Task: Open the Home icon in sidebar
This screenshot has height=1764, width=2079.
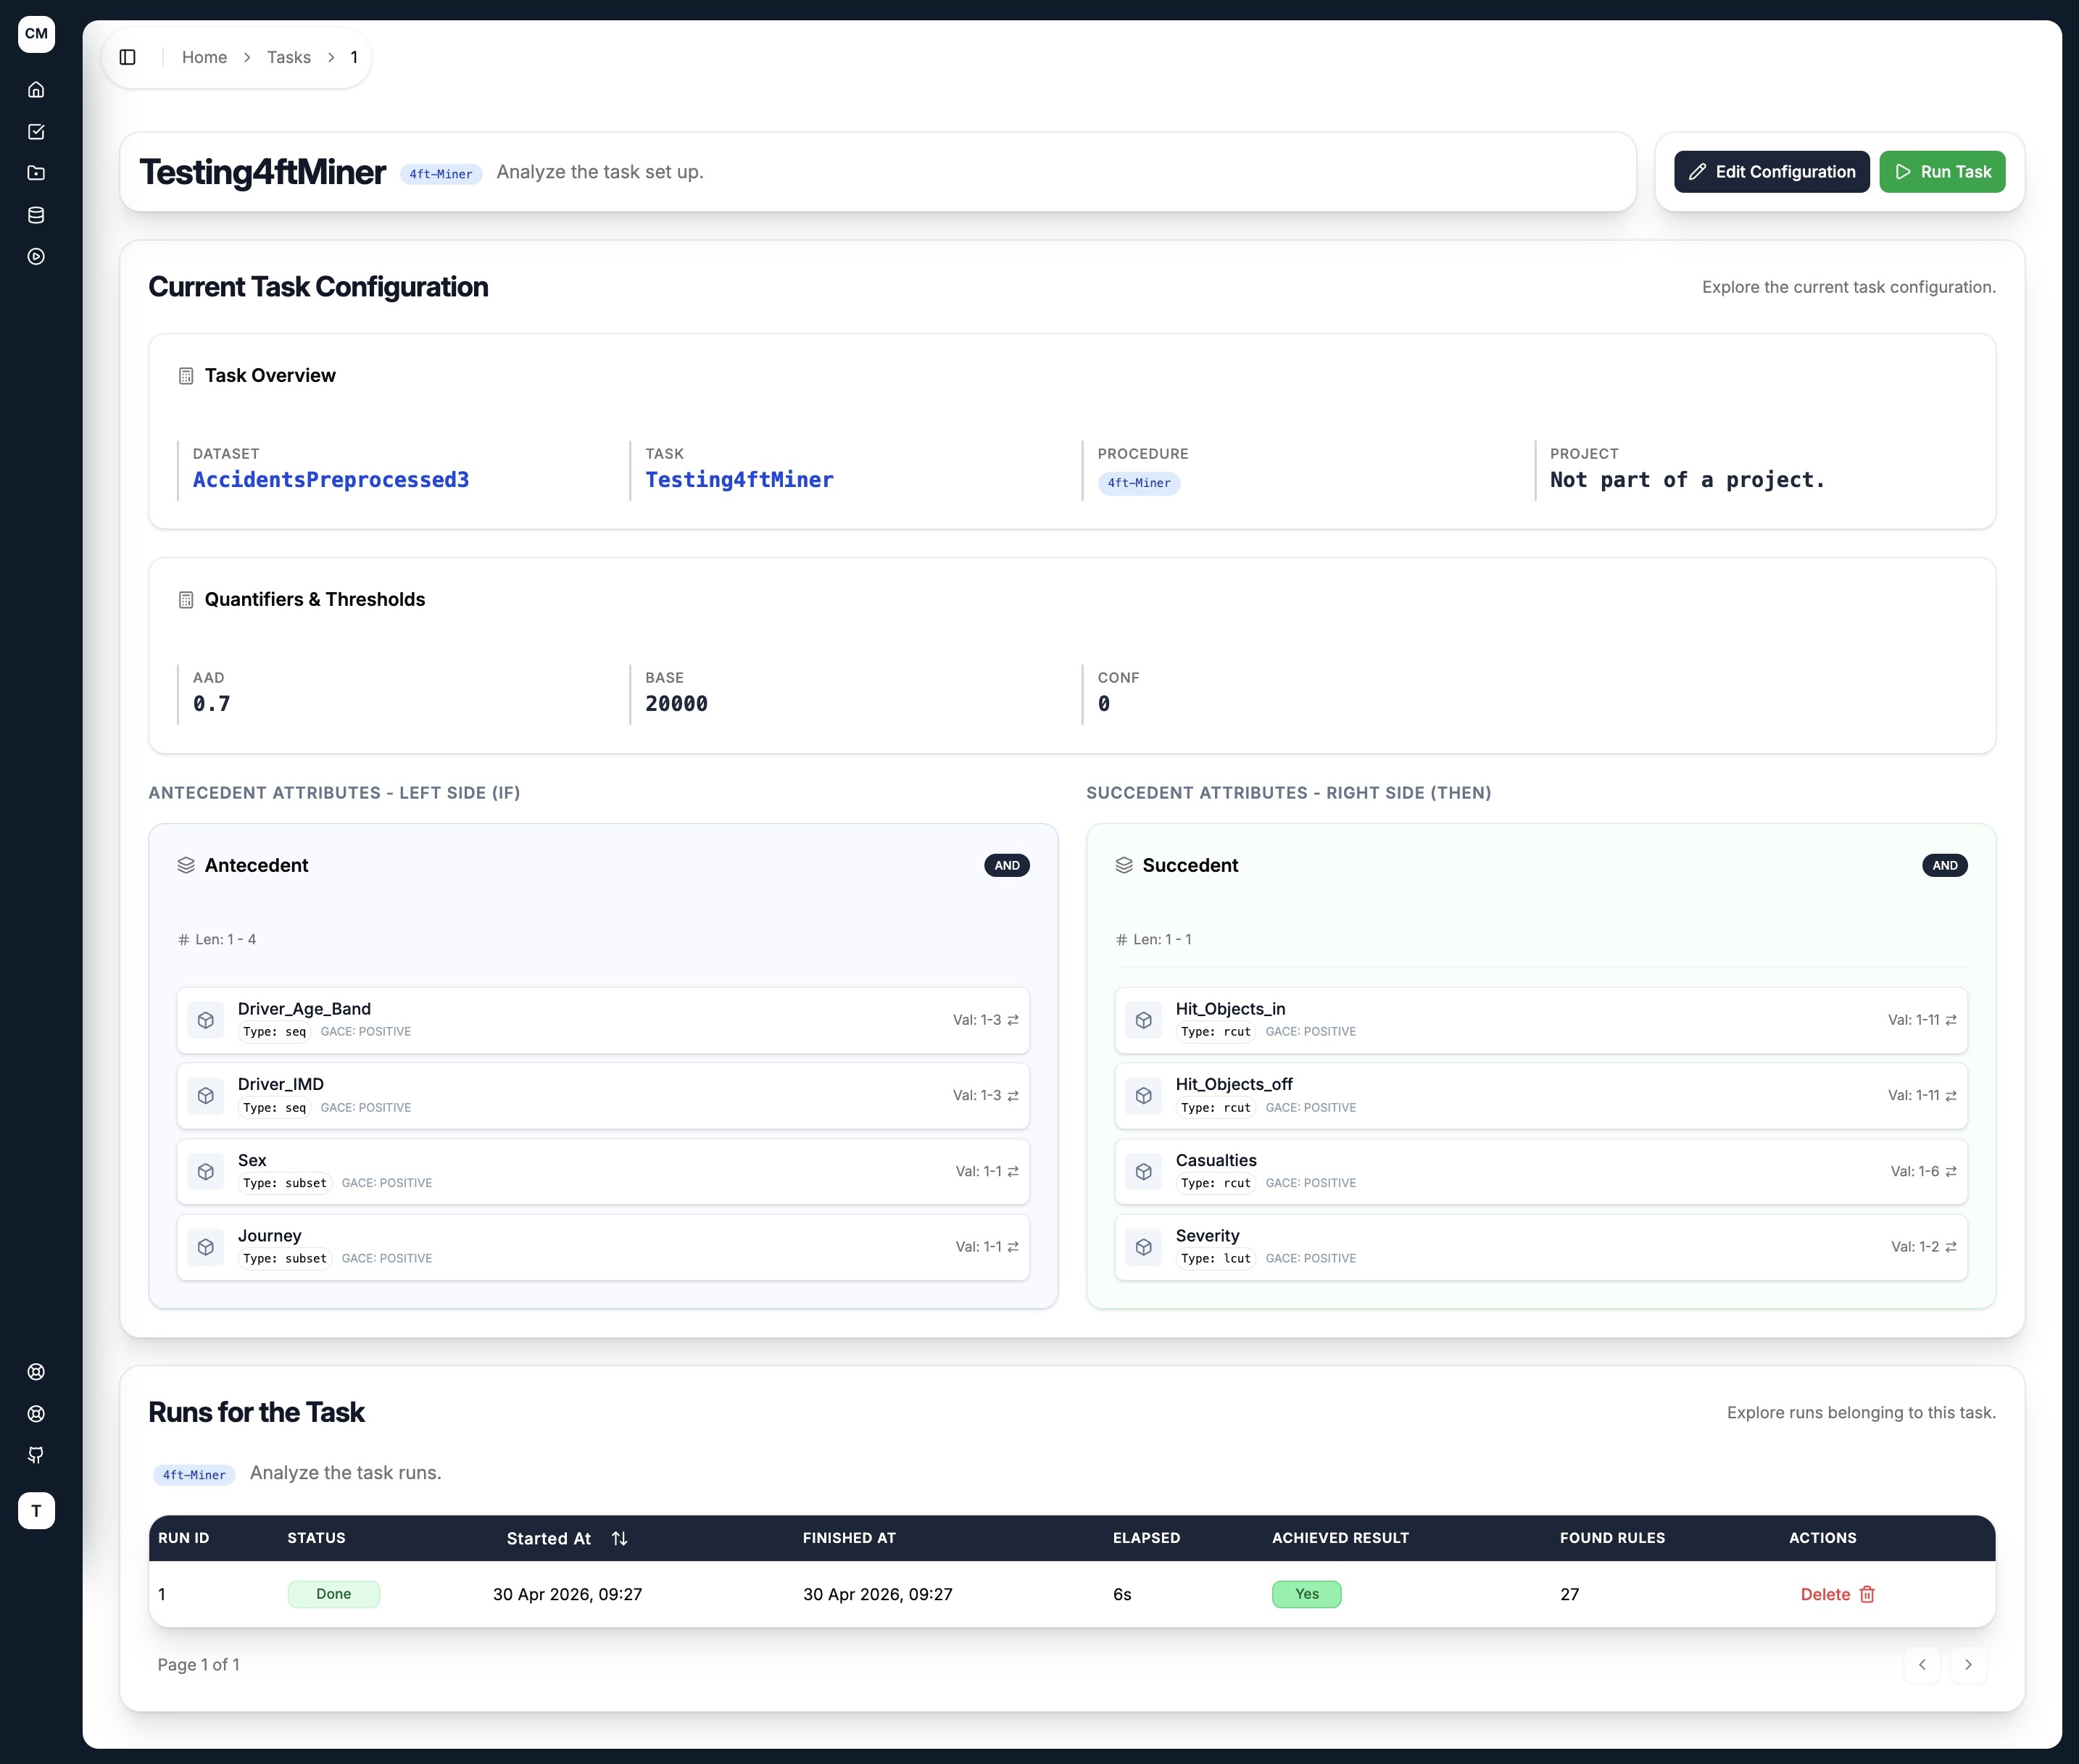Action: tap(36, 90)
